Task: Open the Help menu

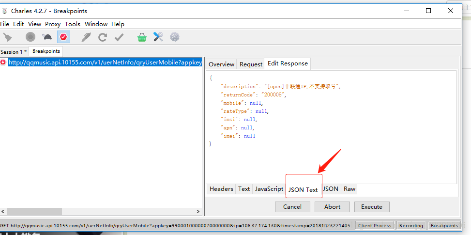Action: 118,24
